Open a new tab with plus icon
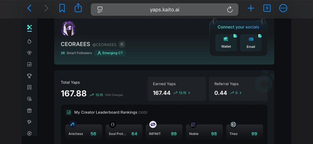This screenshot has height=144, width=313. pyautogui.click(x=251, y=8)
